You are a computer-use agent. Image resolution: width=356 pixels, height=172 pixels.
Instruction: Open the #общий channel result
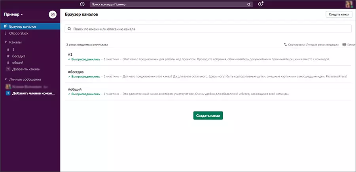(75, 89)
